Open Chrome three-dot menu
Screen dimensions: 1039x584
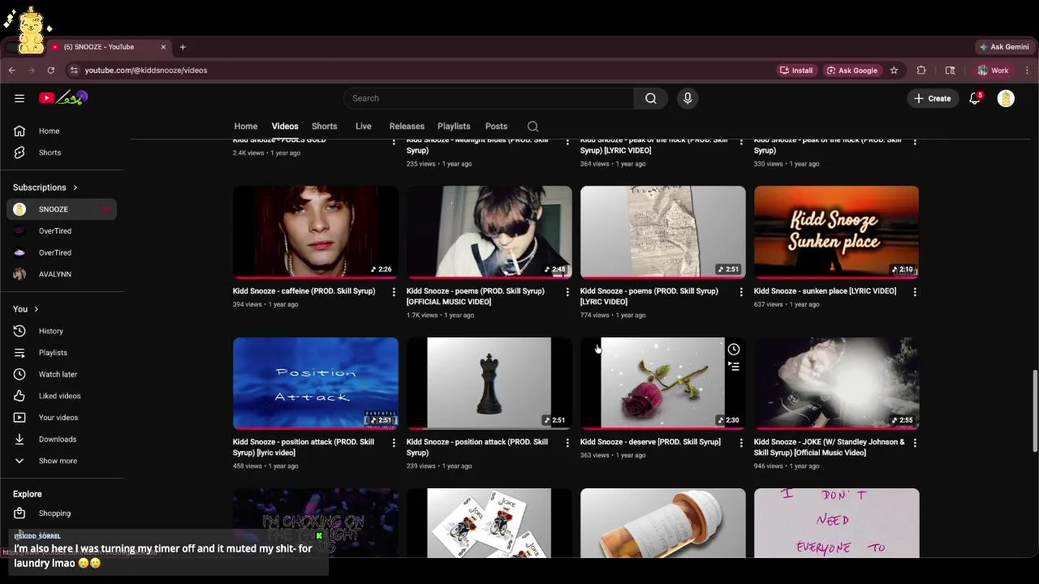pyautogui.click(x=1028, y=71)
